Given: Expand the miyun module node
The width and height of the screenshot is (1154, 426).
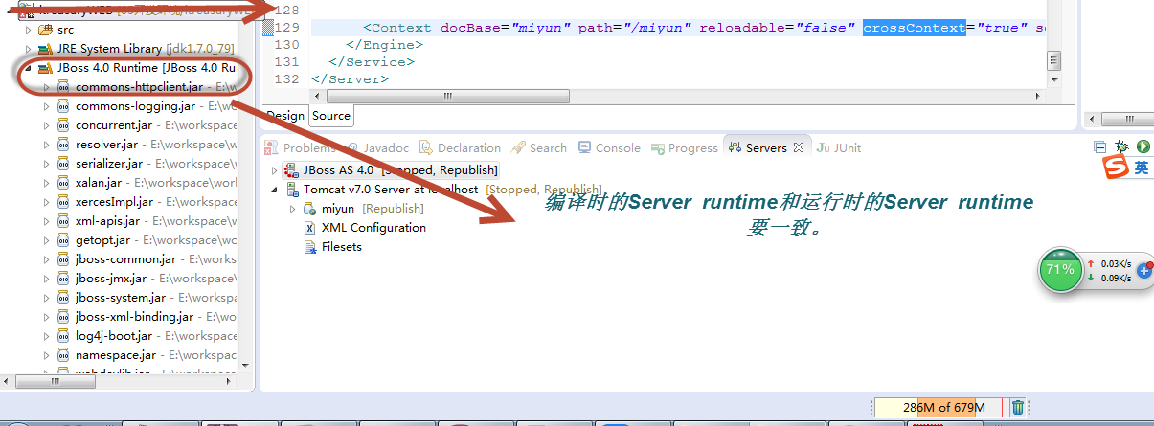Looking at the screenshot, I should 293,208.
